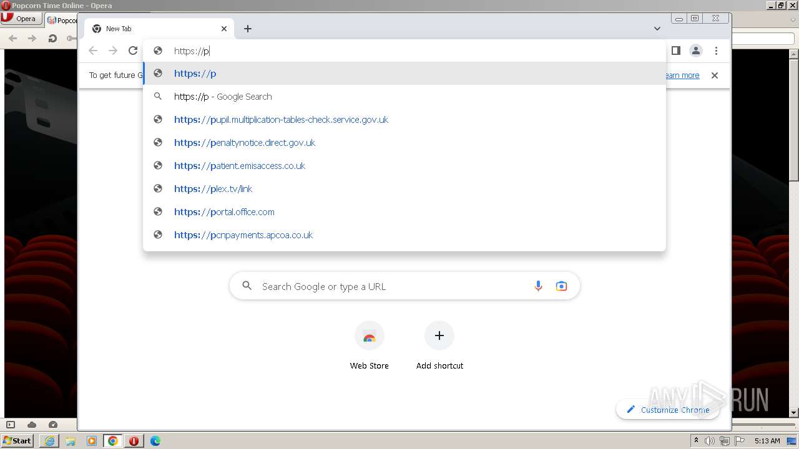The height and width of the screenshot is (449, 799).
Task: Open Chrome profile avatar
Action: click(695, 51)
